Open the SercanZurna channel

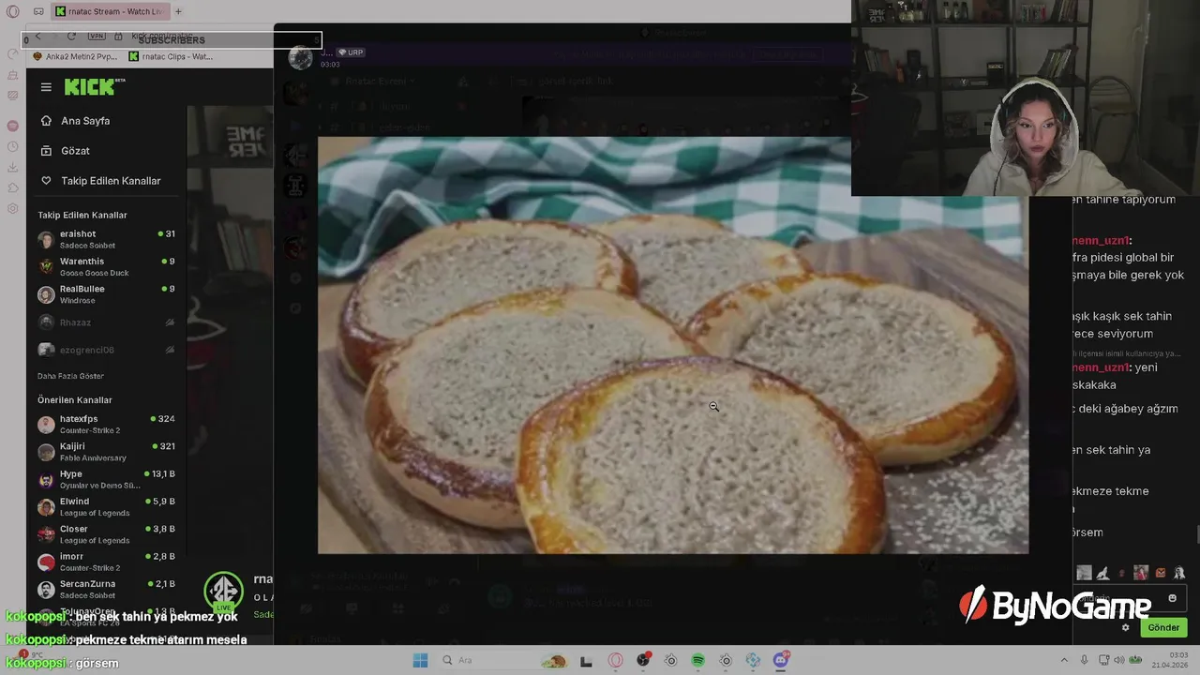click(x=106, y=589)
